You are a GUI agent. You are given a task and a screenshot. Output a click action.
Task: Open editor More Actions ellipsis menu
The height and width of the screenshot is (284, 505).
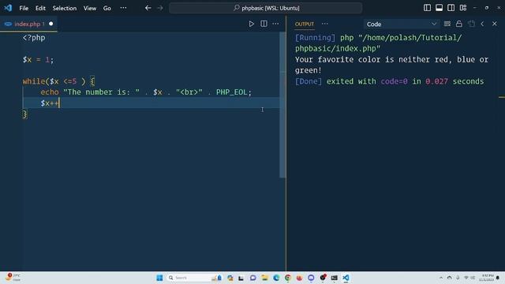tap(275, 24)
